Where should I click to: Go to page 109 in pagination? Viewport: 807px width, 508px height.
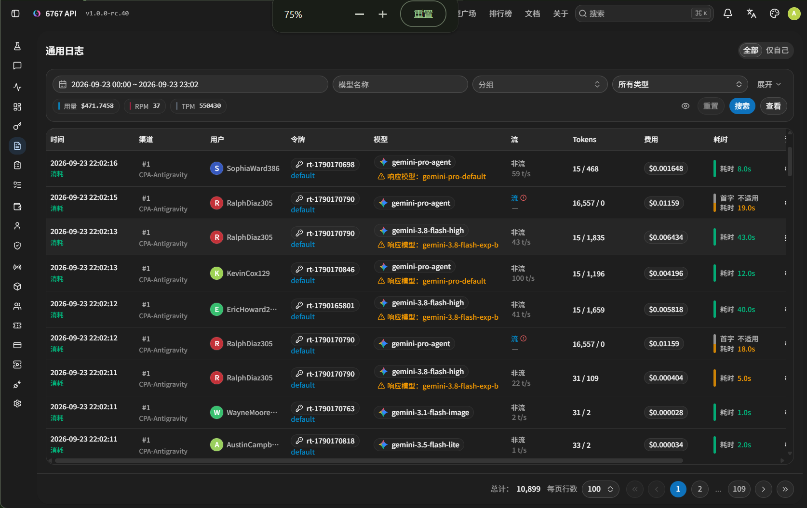tap(739, 489)
